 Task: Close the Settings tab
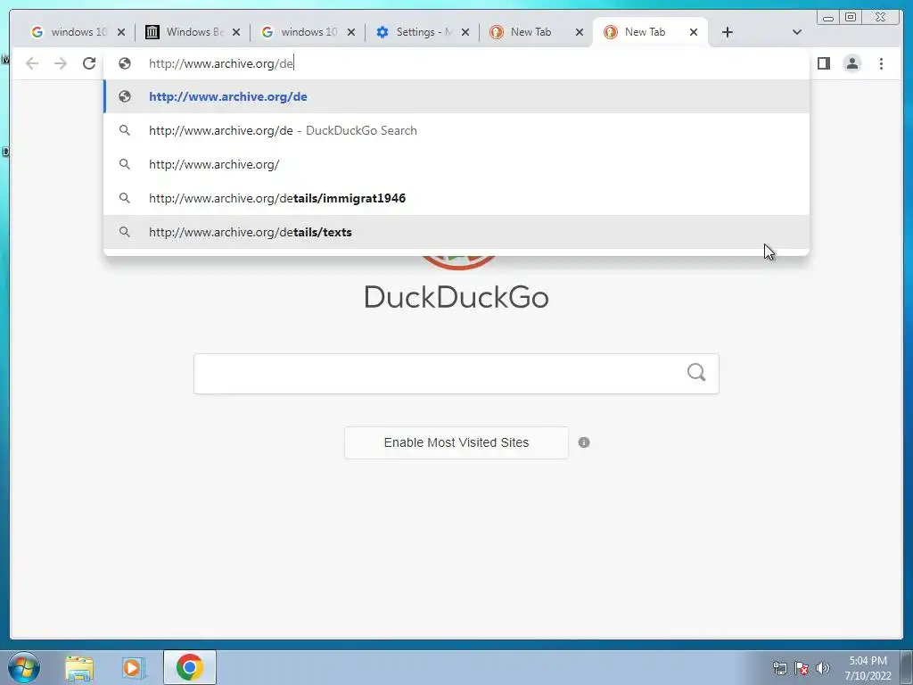click(465, 32)
